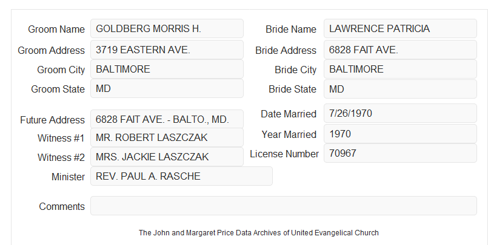Screen dimensions: 488x245
Task: Click the Date Married field
Action: coord(400,113)
